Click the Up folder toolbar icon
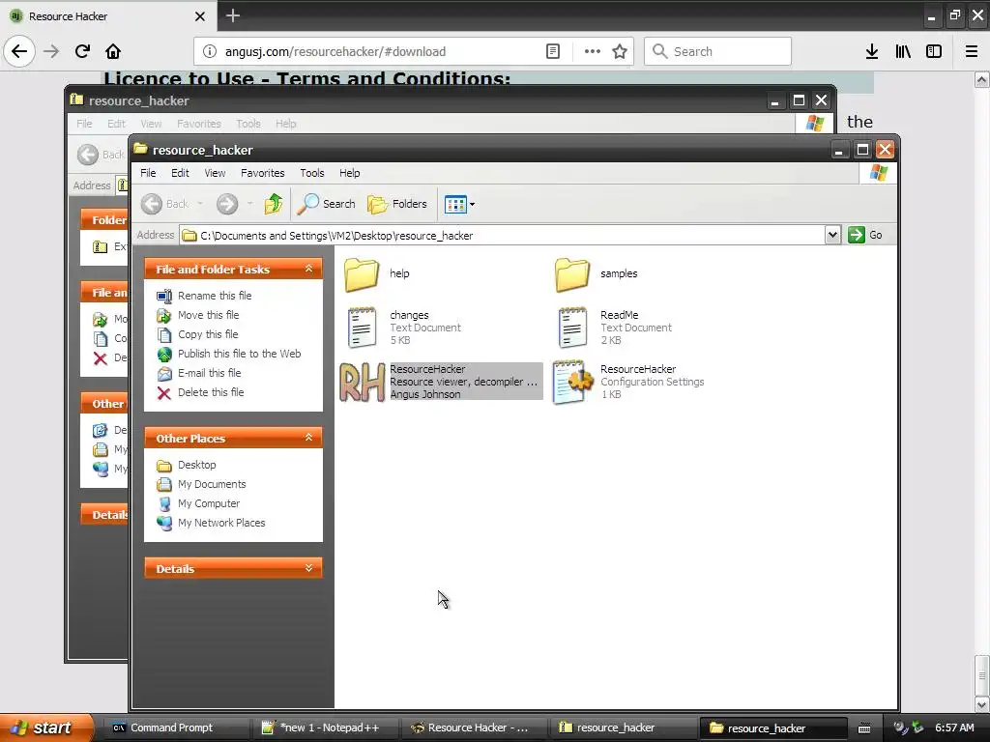This screenshot has width=990, height=742. (274, 204)
